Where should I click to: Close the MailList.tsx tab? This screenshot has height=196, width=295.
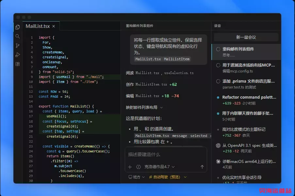coord(54,26)
